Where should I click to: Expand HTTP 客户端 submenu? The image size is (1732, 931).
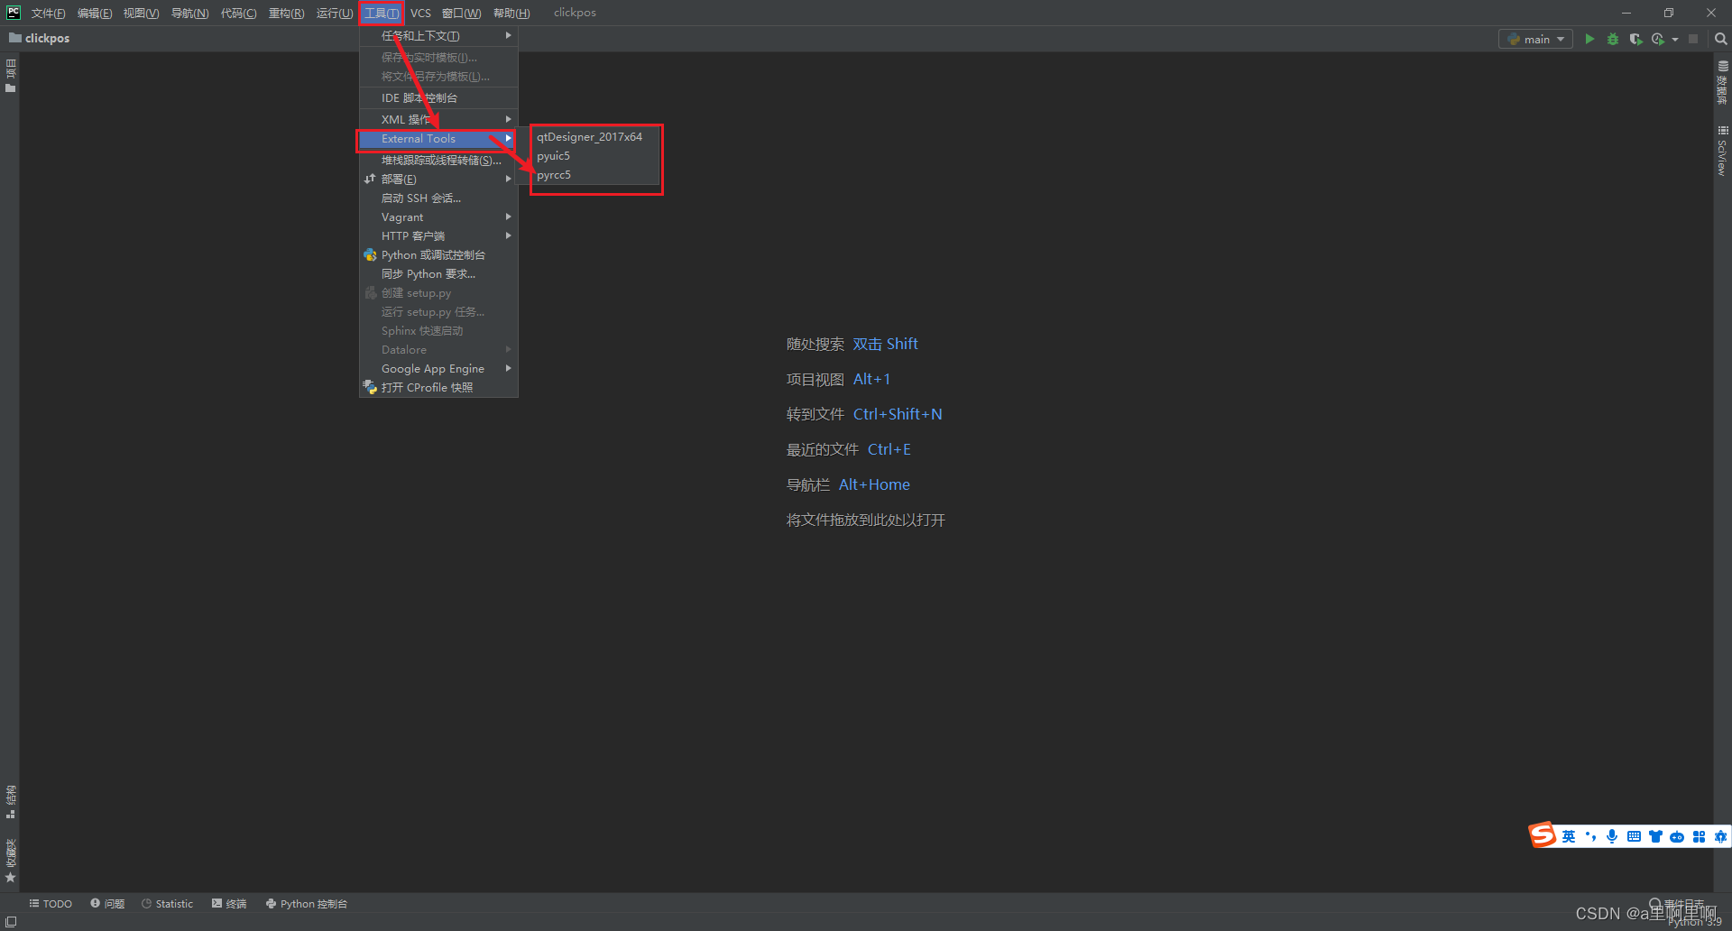pyautogui.click(x=438, y=235)
